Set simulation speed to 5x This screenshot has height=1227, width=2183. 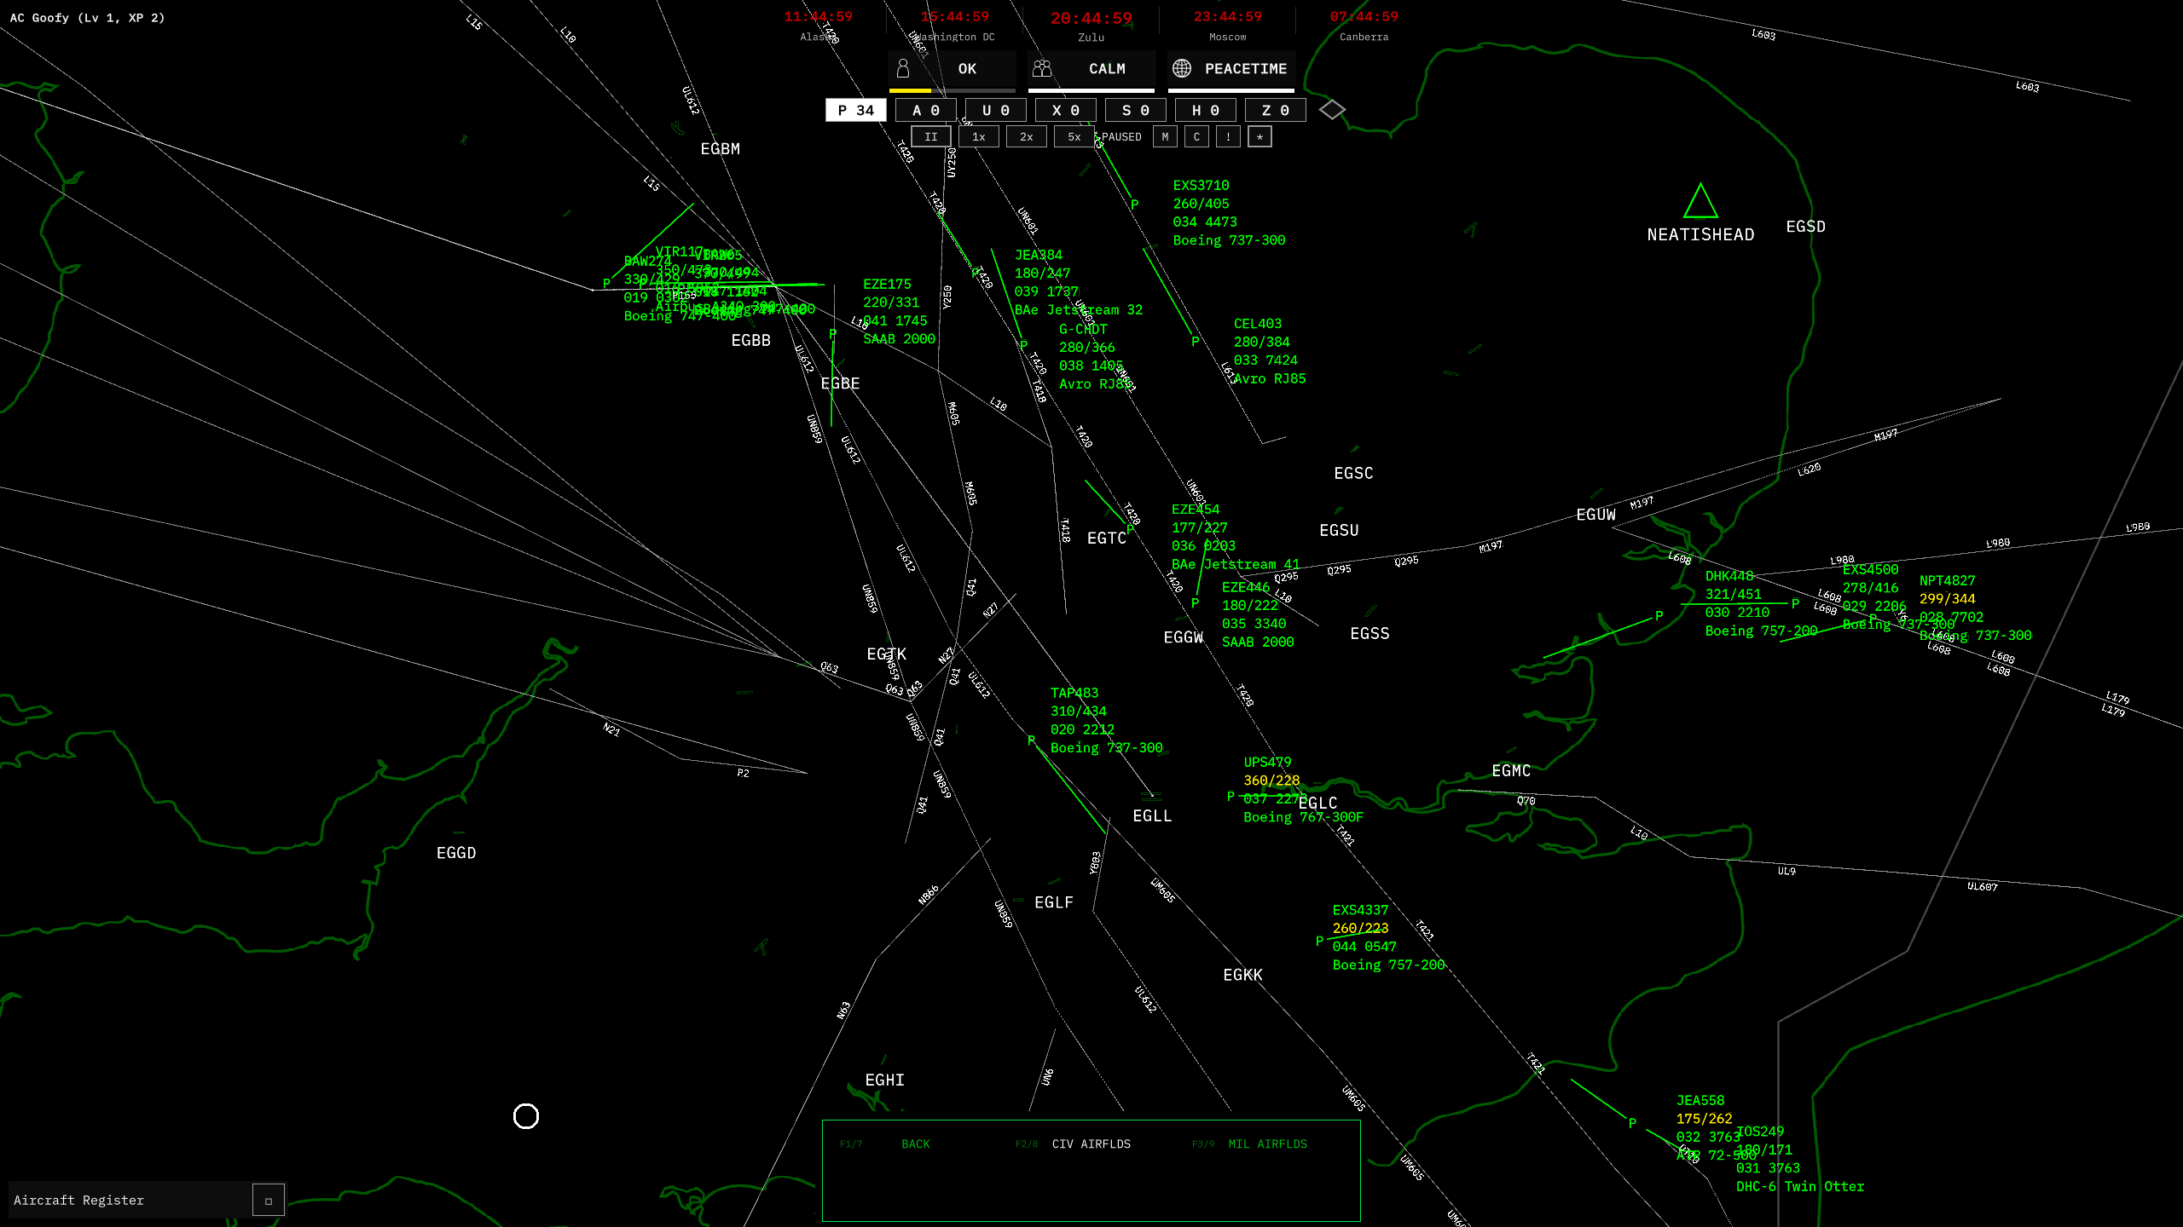tap(1074, 136)
